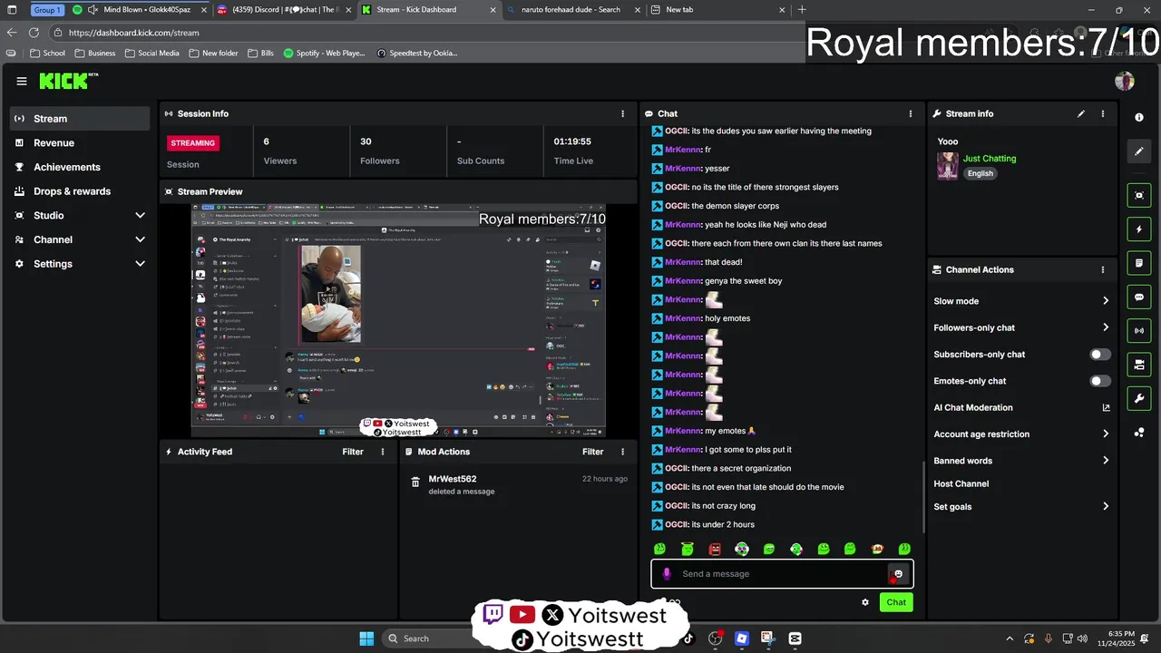Open AI Chat Moderation external link icon

click(x=1106, y=408)
